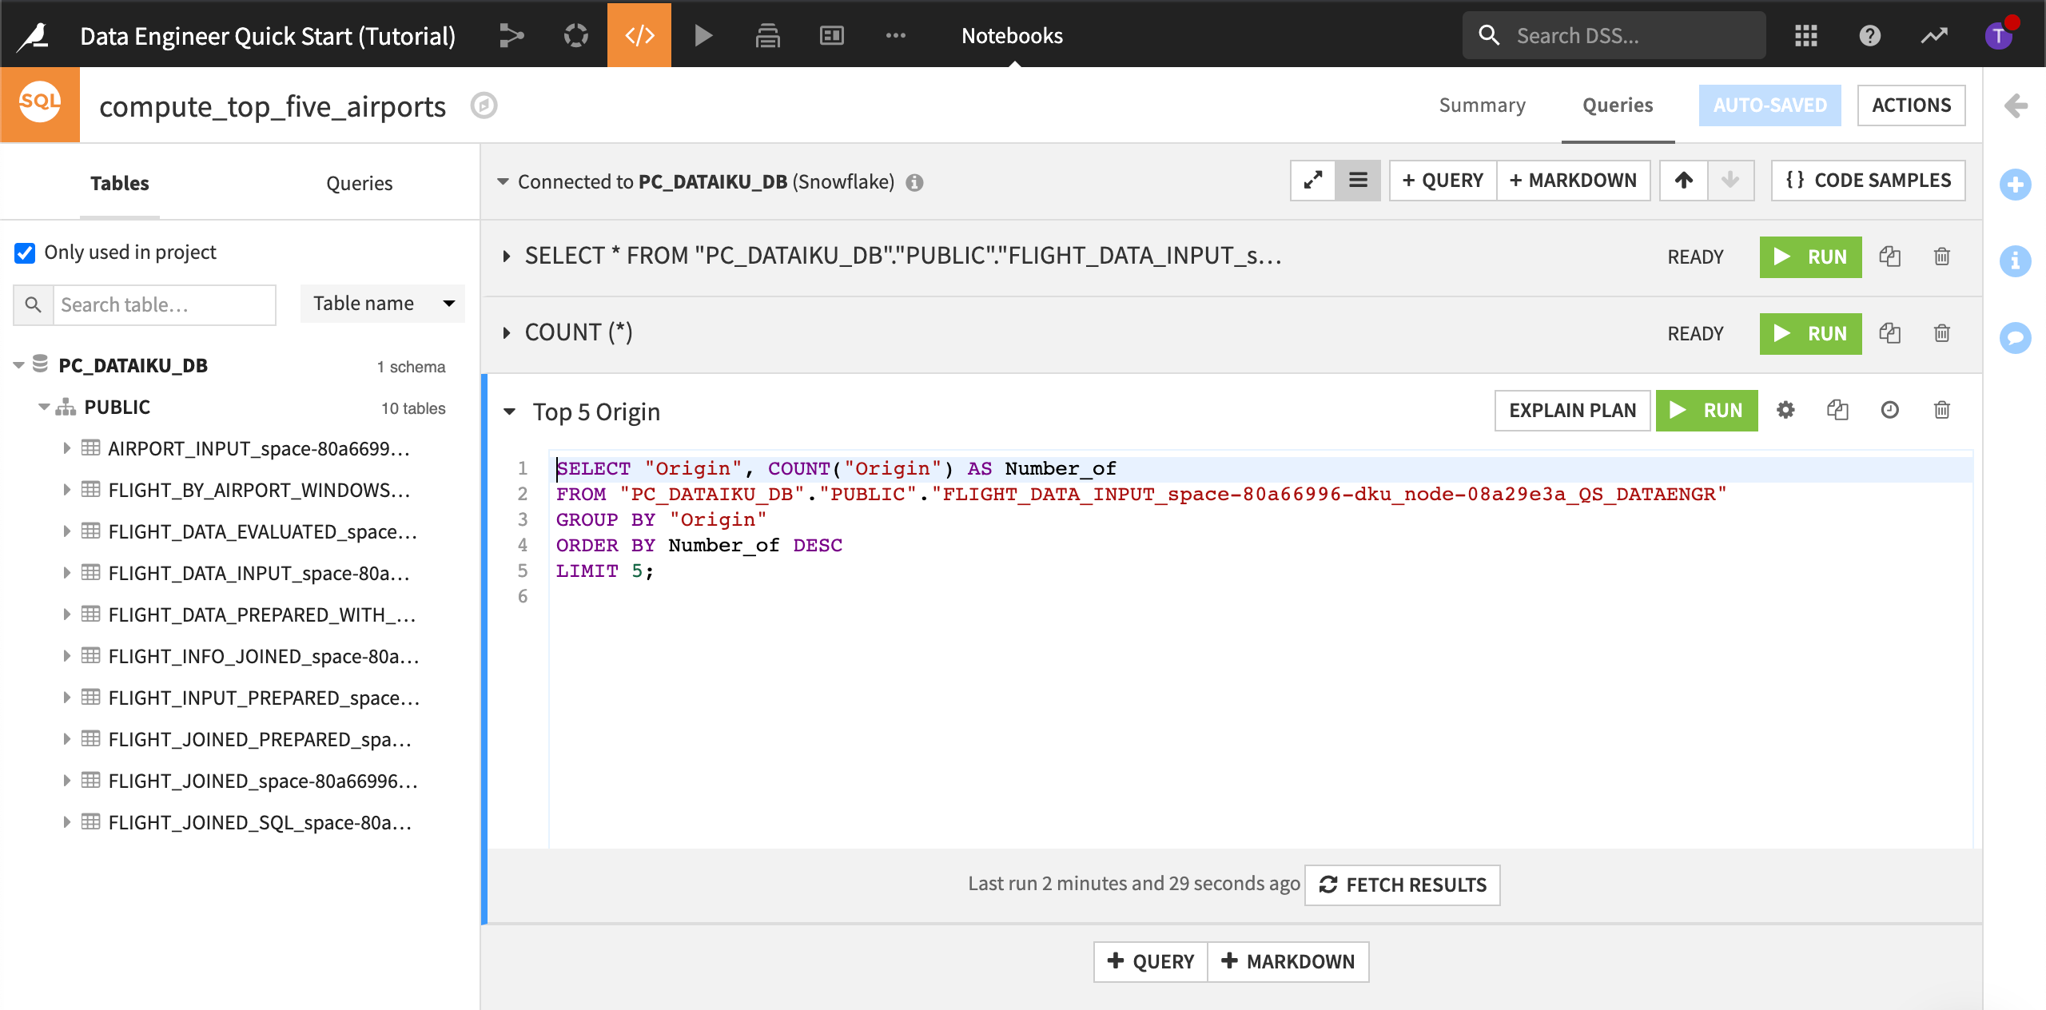Open the activity trend arrow icon
2046x1010 pixels.
tap(1934, 35)
